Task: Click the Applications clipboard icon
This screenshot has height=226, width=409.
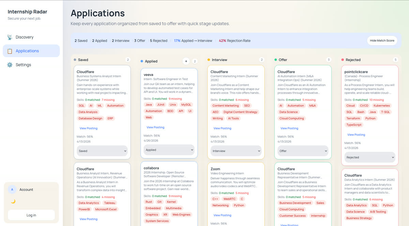Action: click(10, 51)
